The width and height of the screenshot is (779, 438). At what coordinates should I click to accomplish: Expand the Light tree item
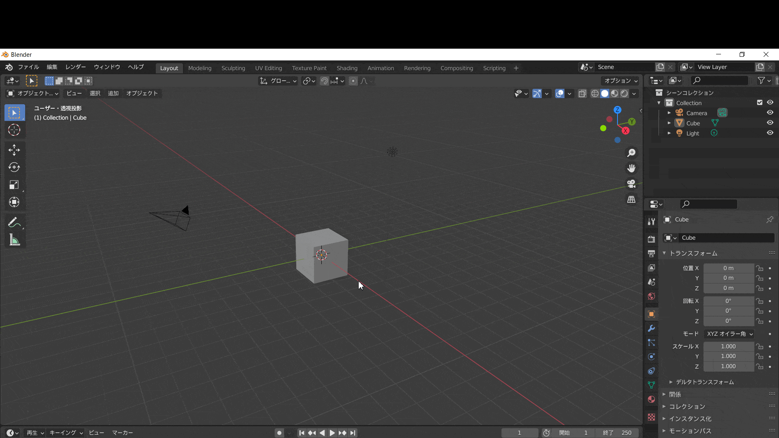pyautogui.click(x=669, y=133)
